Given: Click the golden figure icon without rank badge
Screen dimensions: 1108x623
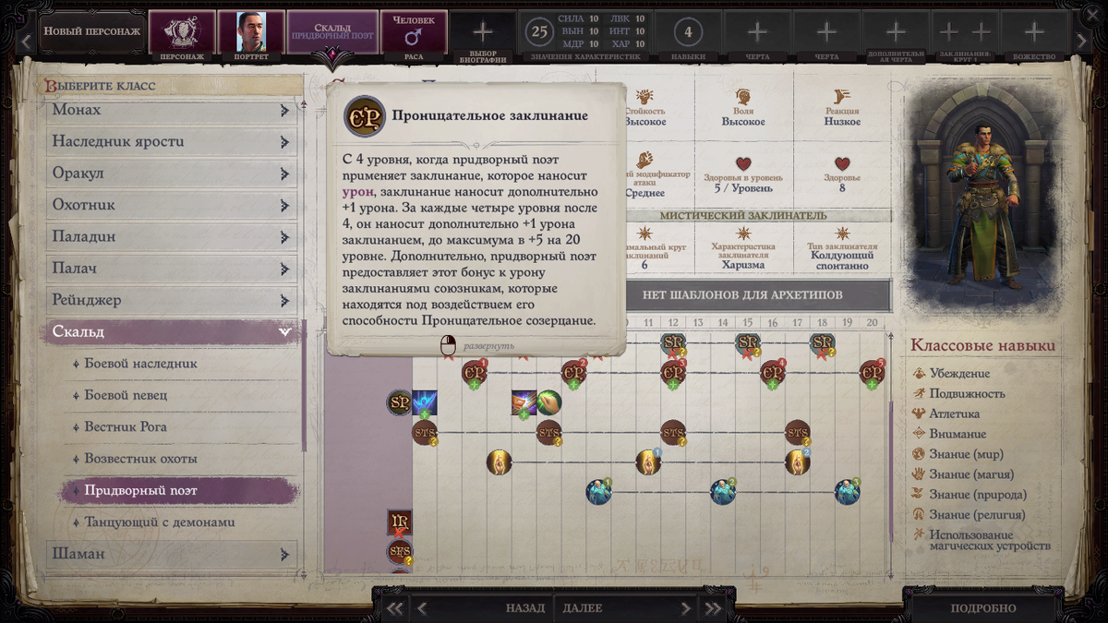Looking at the screenshot, I should coord(499,461).
